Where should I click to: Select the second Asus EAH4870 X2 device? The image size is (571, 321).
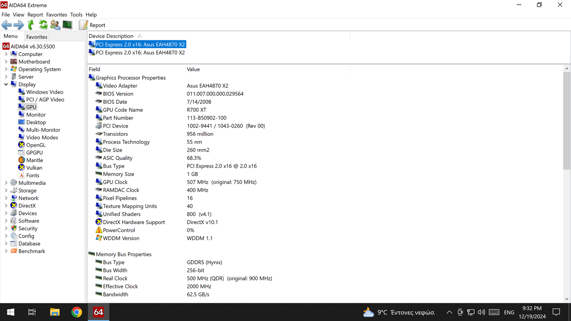(140, 53)
